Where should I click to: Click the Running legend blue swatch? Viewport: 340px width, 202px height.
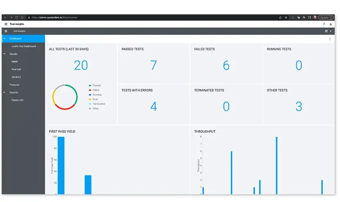click(x=90, y=95)
